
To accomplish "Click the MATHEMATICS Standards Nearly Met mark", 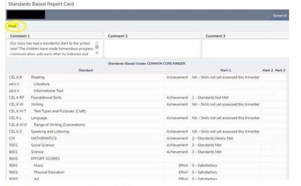I will (212, 138).
